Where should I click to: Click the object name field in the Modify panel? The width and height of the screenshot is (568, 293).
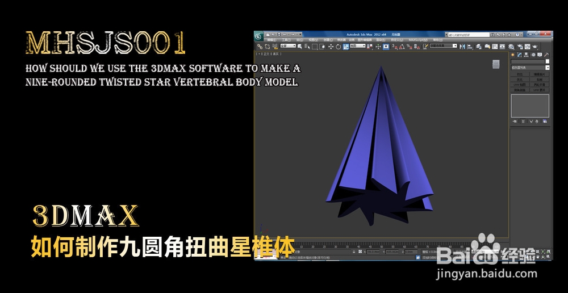528,61
